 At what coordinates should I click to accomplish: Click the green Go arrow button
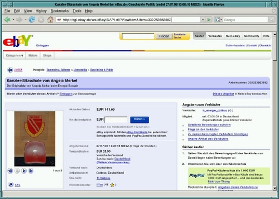[209, 20]
